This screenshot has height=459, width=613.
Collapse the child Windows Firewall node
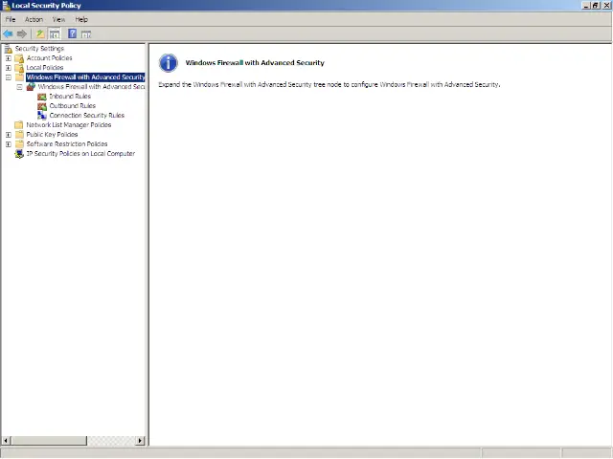[x=19, y=87]
